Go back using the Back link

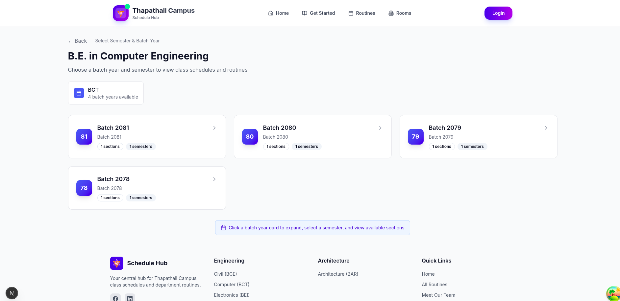(x=78, y=41)
